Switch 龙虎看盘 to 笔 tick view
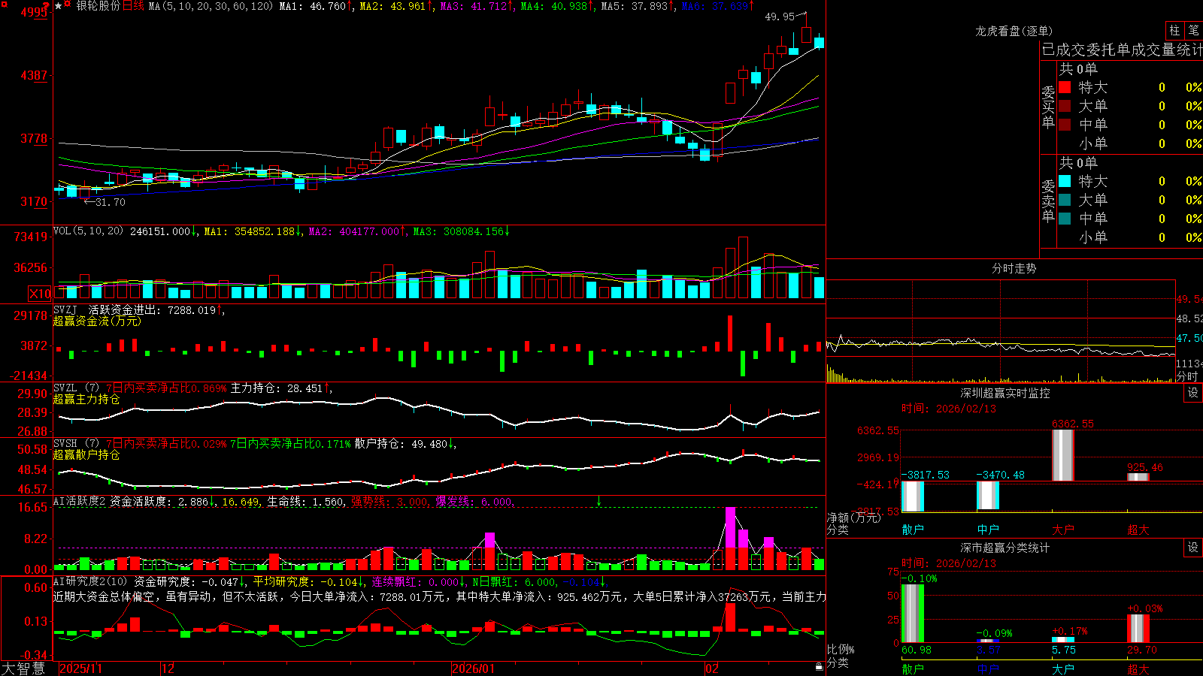This screenshot has height=676, width=1203. [x=1194, y=31]
